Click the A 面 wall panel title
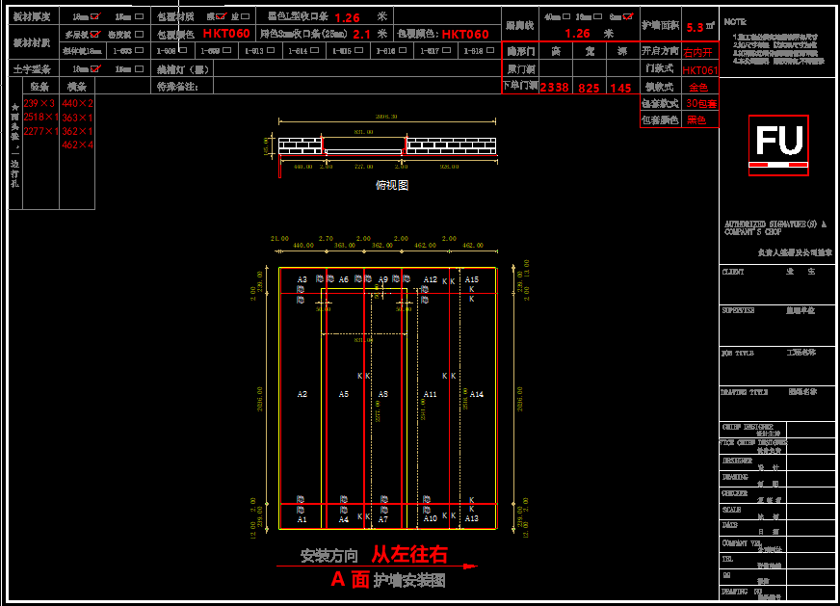Screen dimensions: 840x606 click(x=350, y=579)
